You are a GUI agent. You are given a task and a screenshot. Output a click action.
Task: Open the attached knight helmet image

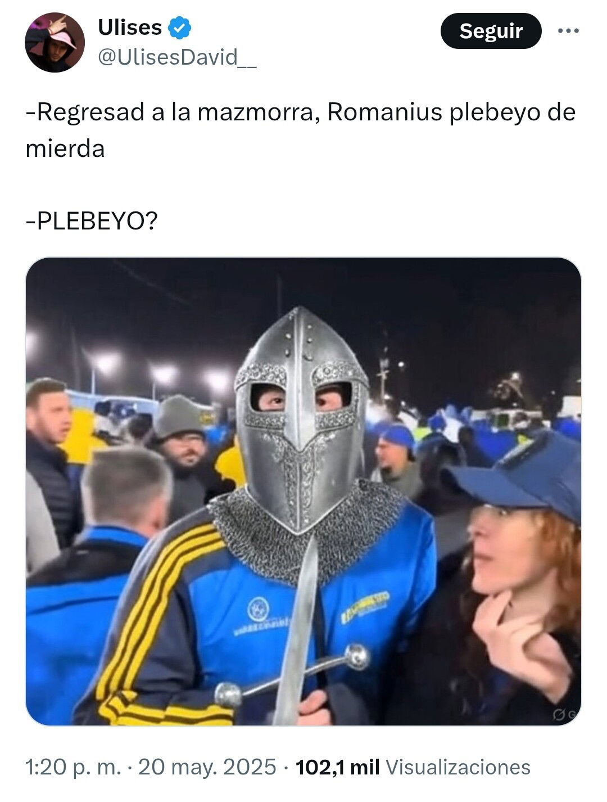(x=303, y=492)
